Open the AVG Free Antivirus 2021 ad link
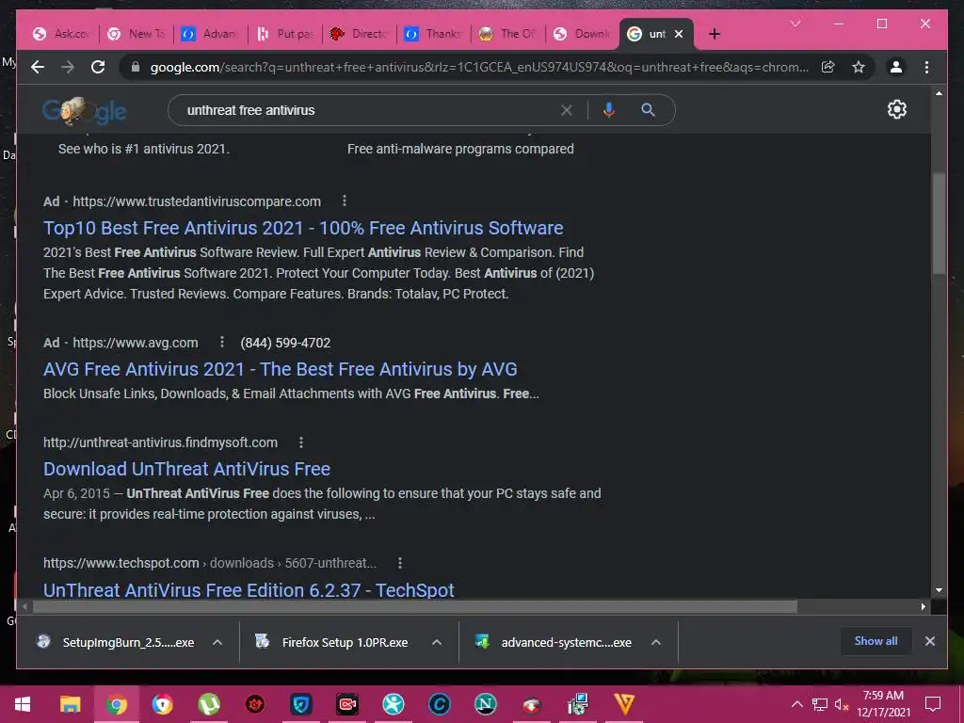Image resolution: width=964 pixels, height=723 pixels. click(281, 369)
